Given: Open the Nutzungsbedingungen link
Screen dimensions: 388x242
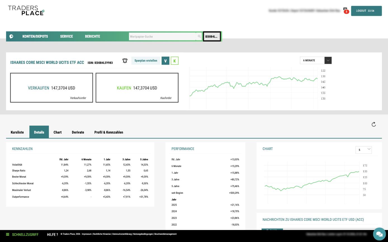Looking at the screenshot, I should point(143,234).
